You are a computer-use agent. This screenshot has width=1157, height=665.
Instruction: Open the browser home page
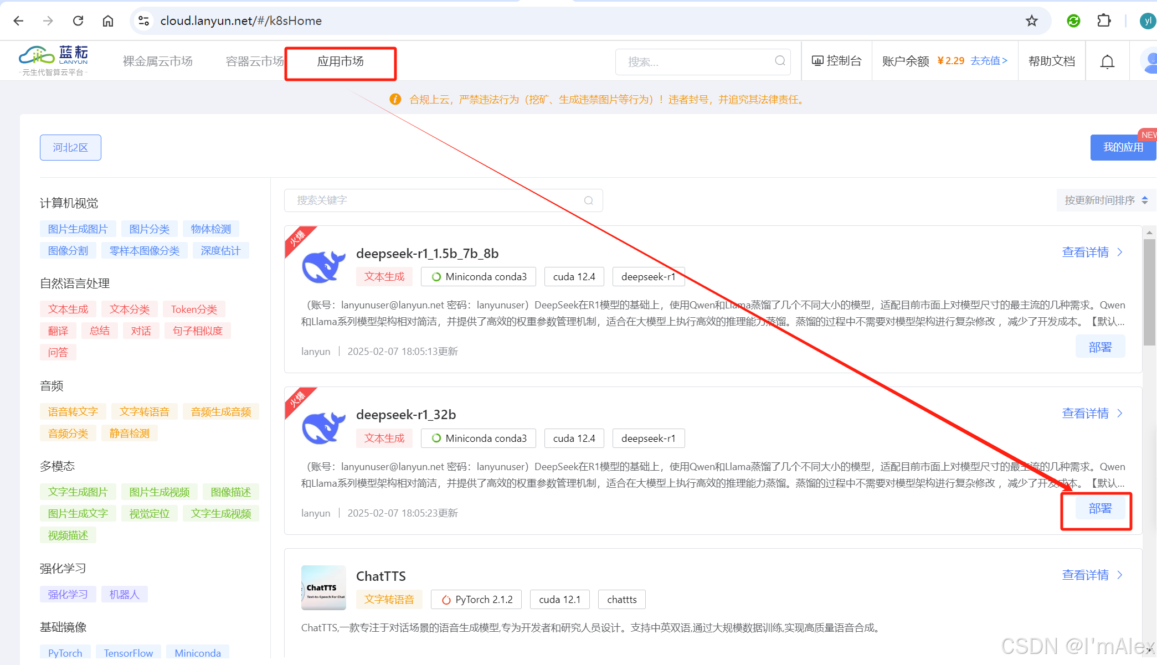click(x=108, y=21)
